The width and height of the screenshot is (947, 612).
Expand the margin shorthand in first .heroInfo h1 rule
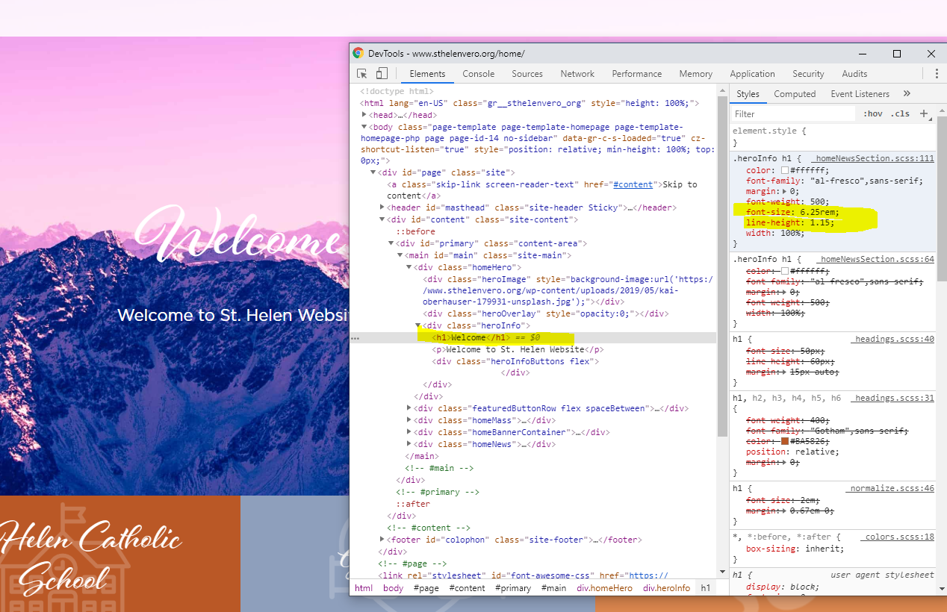click(x=775, y=191)
